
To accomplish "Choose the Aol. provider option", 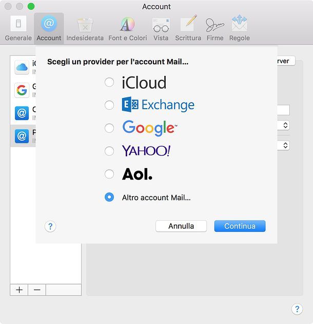I will pos(109,174).
